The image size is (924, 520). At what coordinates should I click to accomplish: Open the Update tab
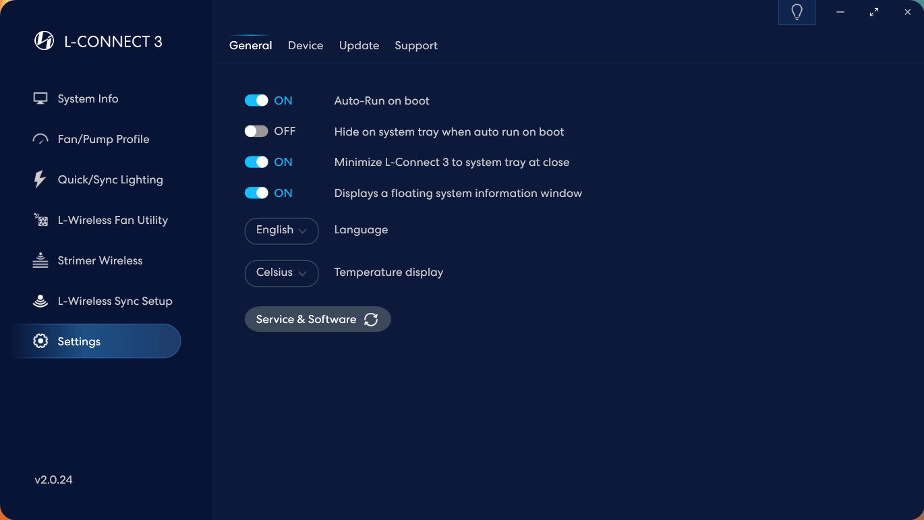tap(359, 46)
